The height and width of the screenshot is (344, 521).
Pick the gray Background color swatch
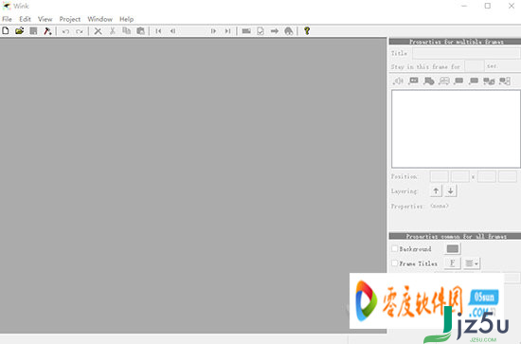click(452, 248)
